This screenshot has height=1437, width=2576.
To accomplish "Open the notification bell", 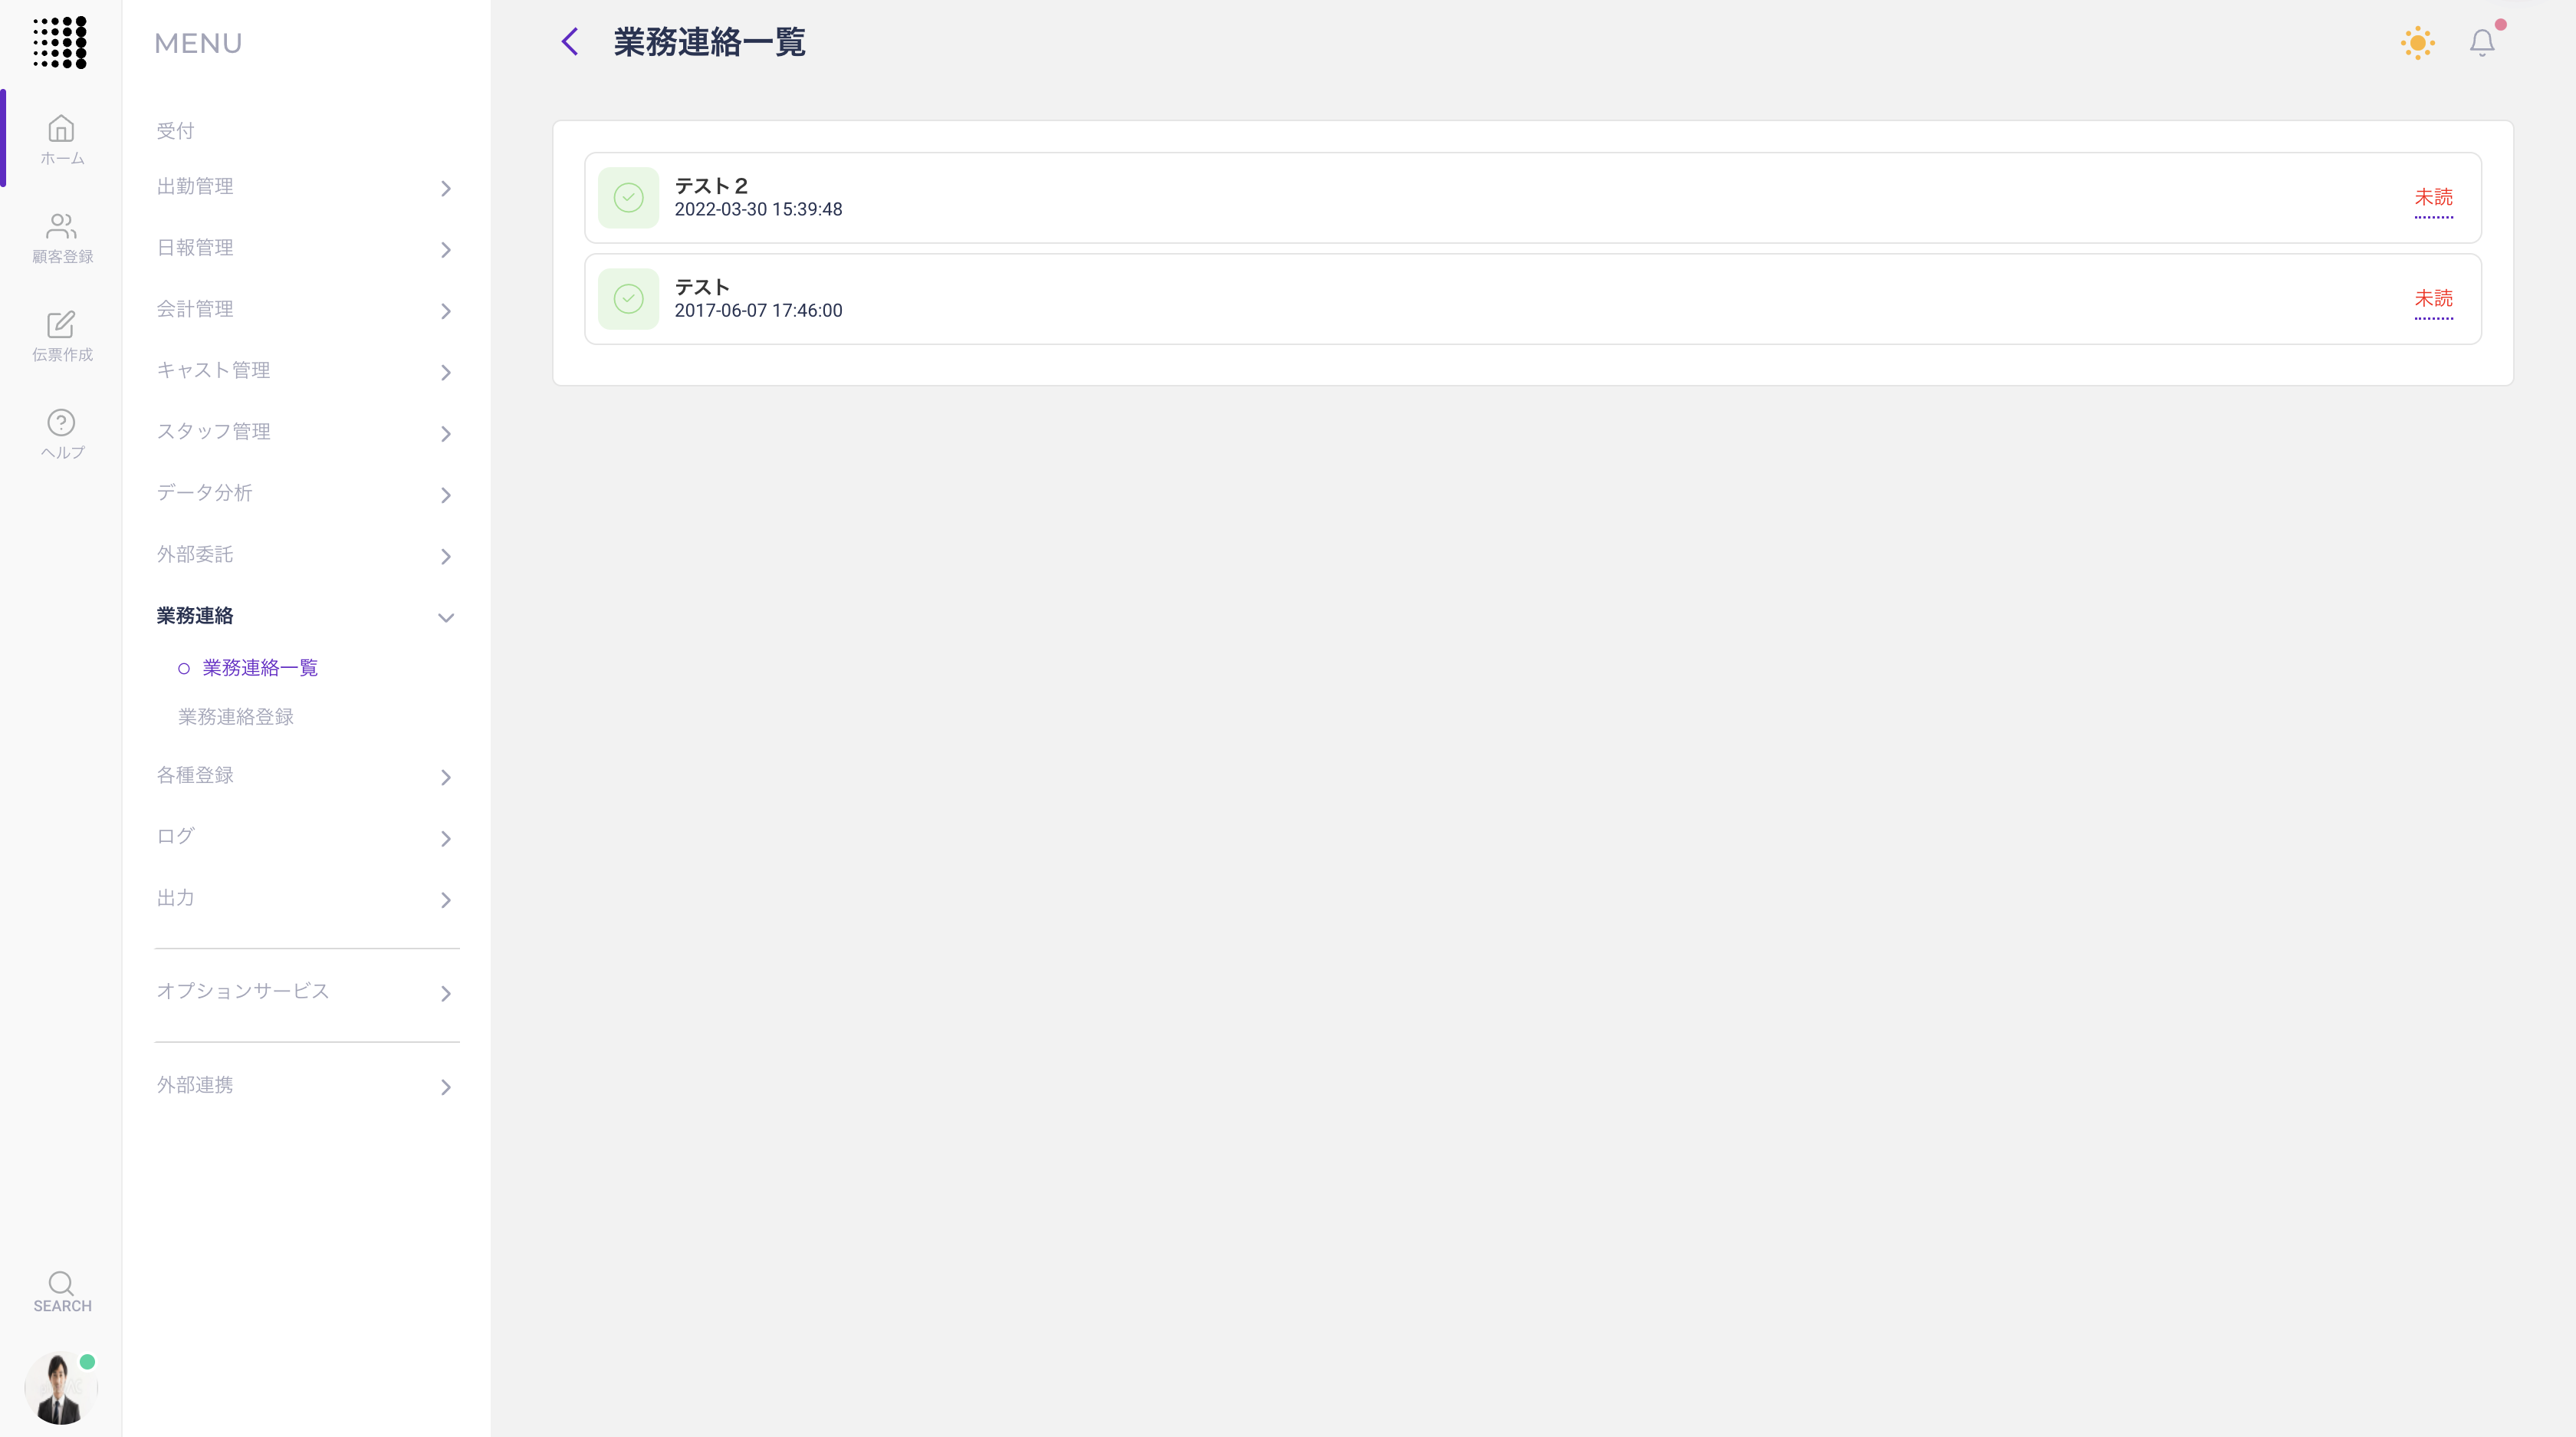I will click(2481, 42).
